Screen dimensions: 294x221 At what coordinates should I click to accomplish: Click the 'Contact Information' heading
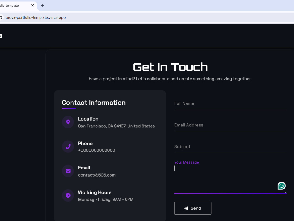(93, 103)
